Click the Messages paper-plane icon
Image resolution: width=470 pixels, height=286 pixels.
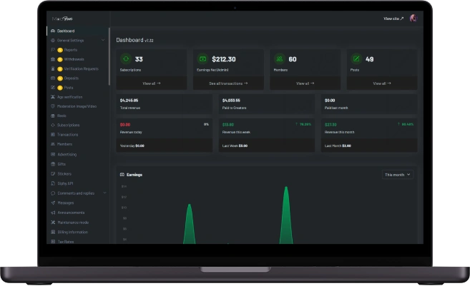(x=53, y=203)
